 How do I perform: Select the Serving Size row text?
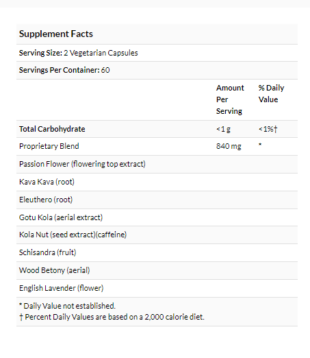pos(79,53)
